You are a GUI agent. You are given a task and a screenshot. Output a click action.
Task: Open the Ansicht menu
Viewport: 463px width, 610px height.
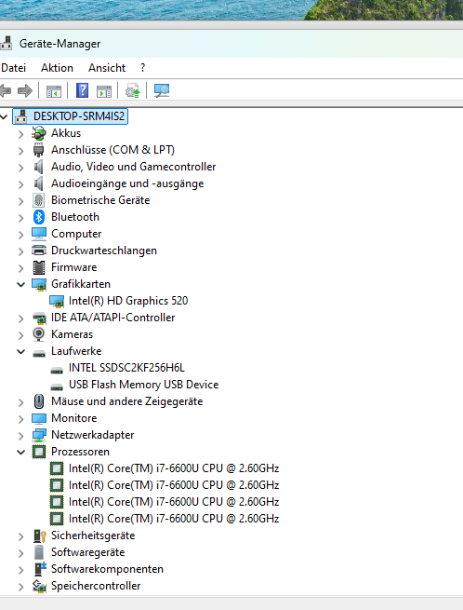(x=107, y=68)
